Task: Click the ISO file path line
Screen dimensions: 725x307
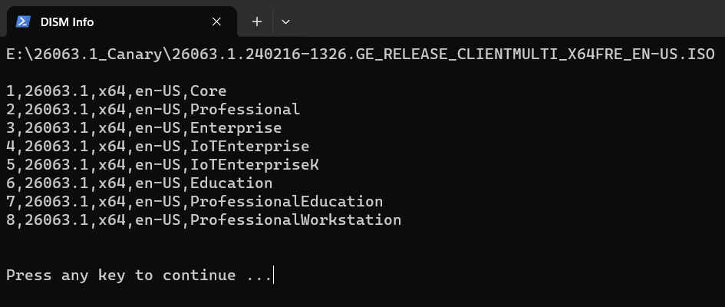Action: [361, 54]
